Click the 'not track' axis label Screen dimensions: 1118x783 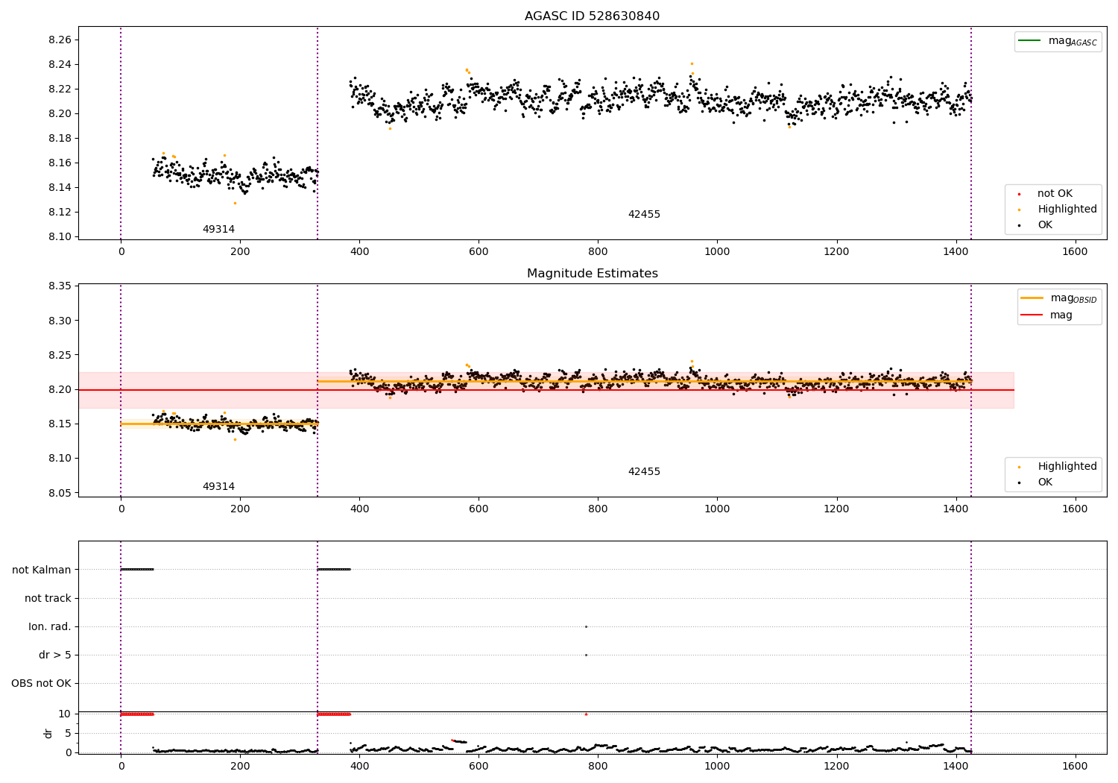coord(48,599)
